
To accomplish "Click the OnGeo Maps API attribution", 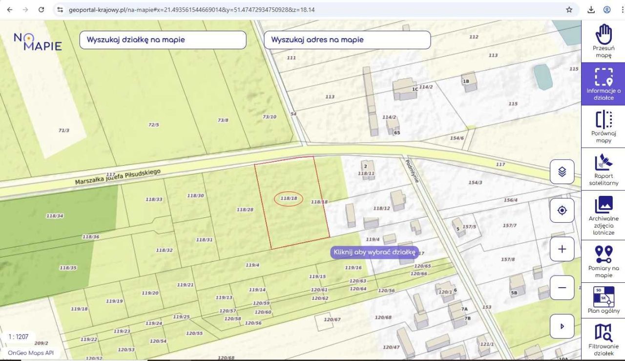I will pyautogui.click(x=31, y=353).
